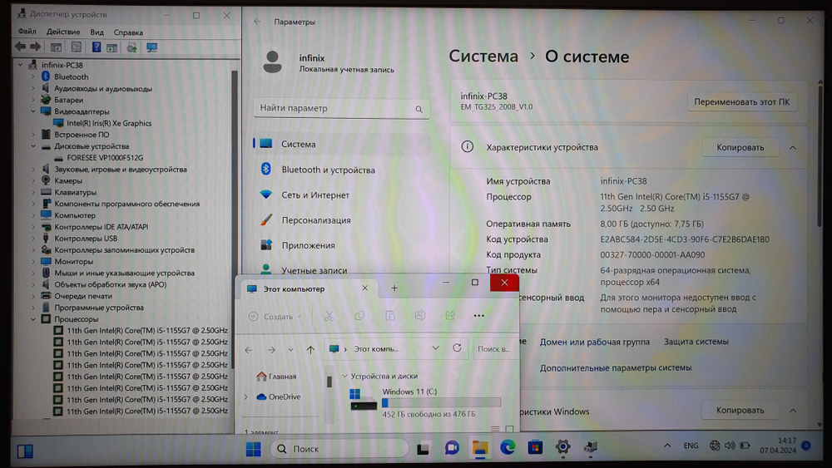Select the Этот компьютер tab in File Explorer

[308, 288]
